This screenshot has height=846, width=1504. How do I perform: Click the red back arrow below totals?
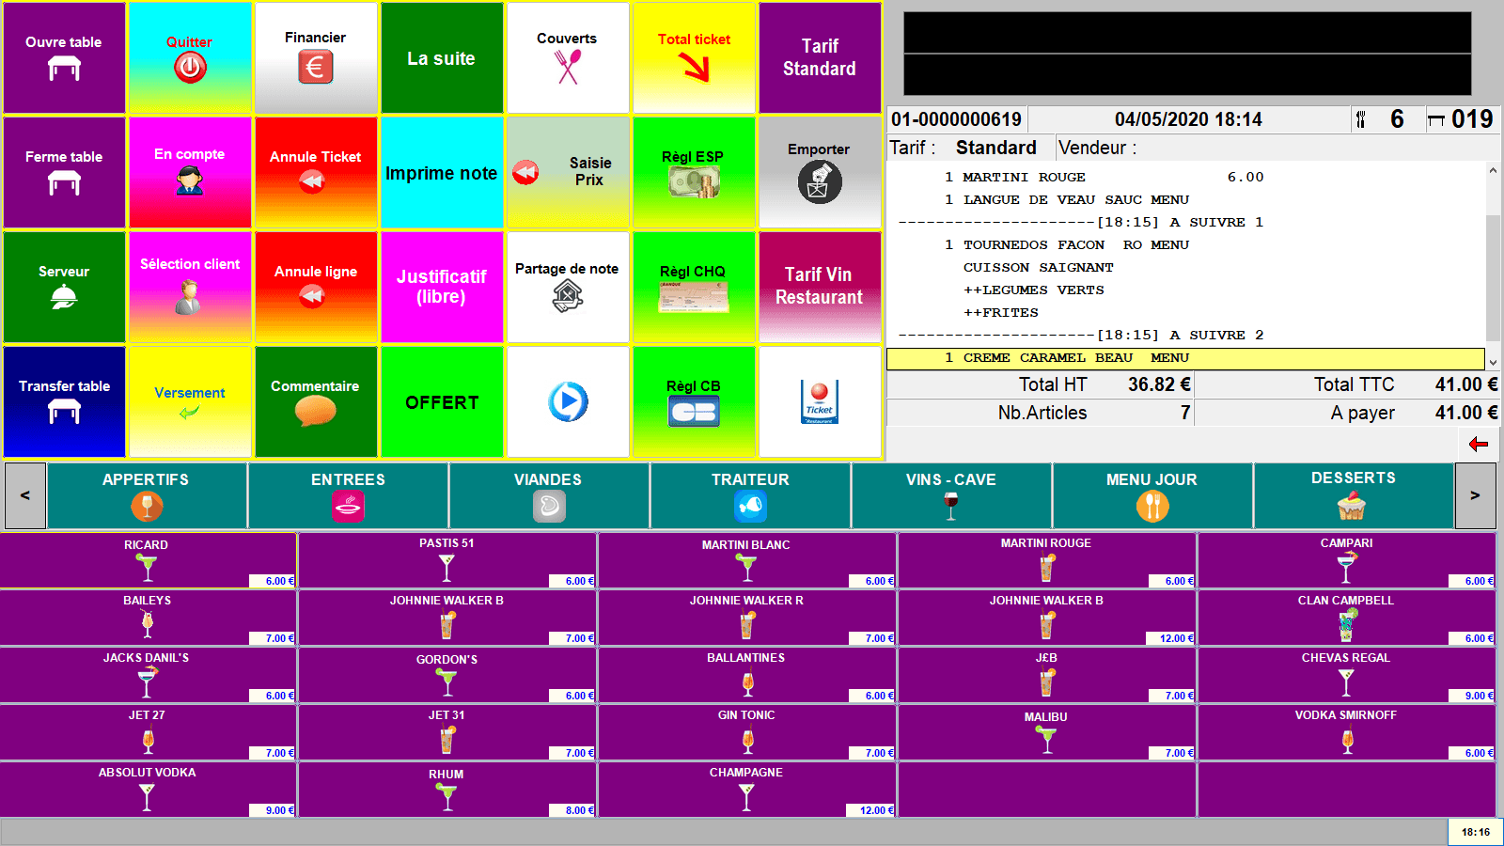point(1479,444)
